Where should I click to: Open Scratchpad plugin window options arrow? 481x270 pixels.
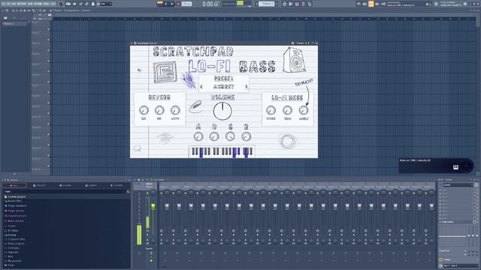(x=132, y=43)
